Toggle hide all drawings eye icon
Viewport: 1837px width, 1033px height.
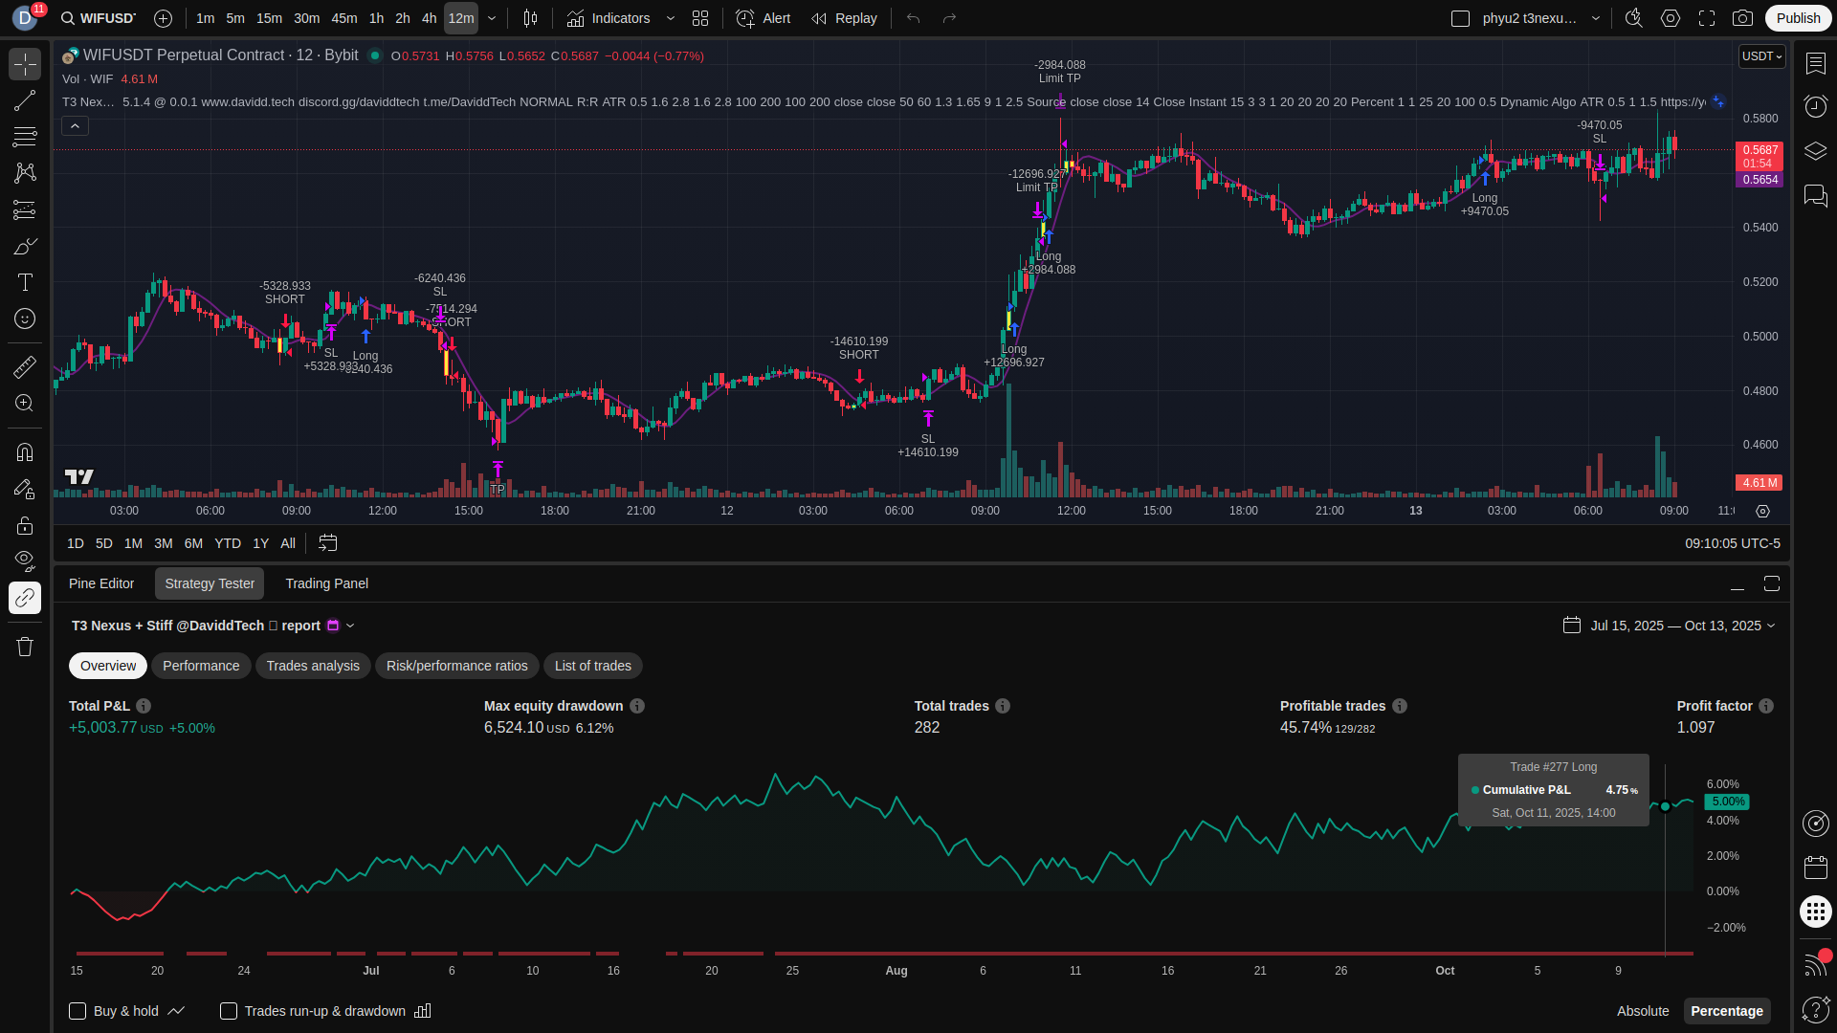(25, 560)
